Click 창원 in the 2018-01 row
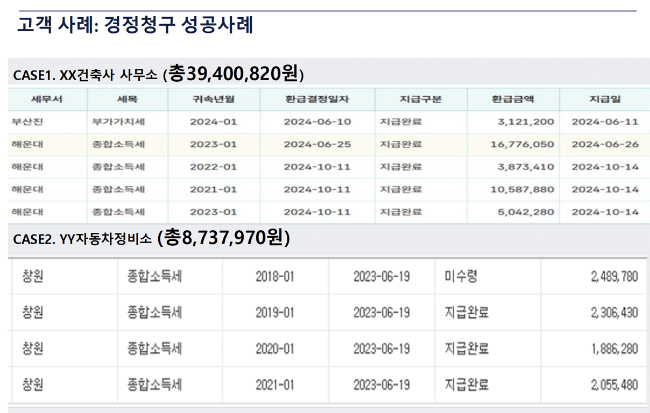The width and height of the screenshot is (650, 413). (33, 277)
